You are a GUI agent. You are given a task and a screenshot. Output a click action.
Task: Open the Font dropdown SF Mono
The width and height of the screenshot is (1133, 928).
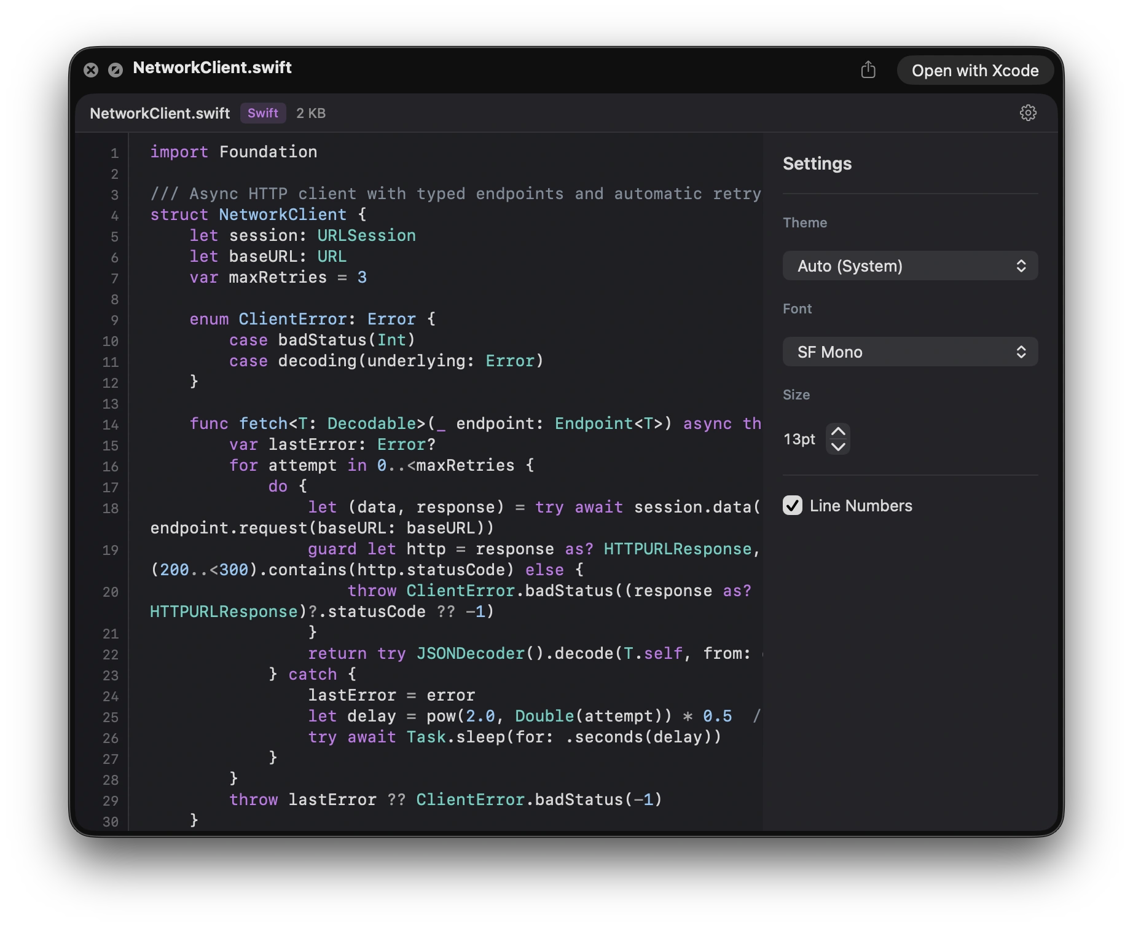point(910,352)
